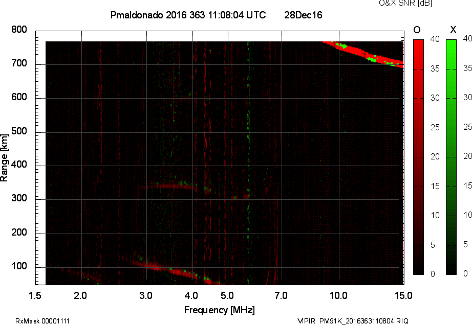Click the 30 dB label on the O color bar
The height and width of the screenshot is (325, 472).
pos(435,98)
